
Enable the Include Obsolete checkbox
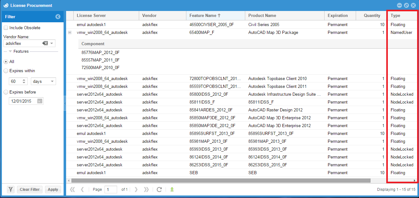click(x=6, y=28)
